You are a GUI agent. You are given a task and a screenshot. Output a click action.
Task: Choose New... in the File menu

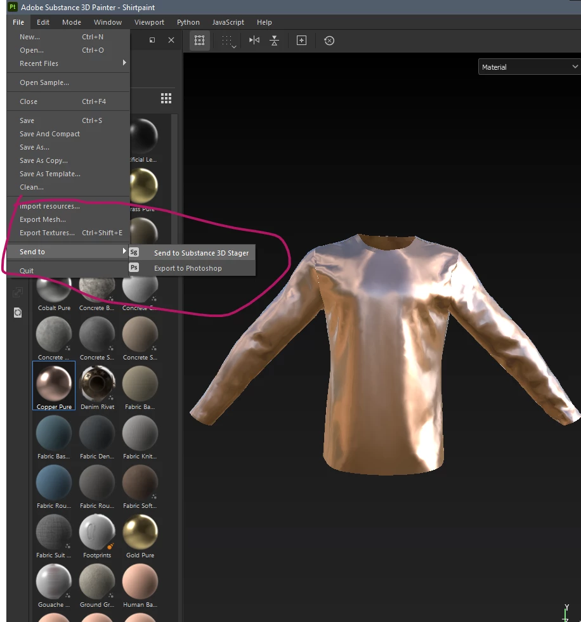click(x=69, y=37)
